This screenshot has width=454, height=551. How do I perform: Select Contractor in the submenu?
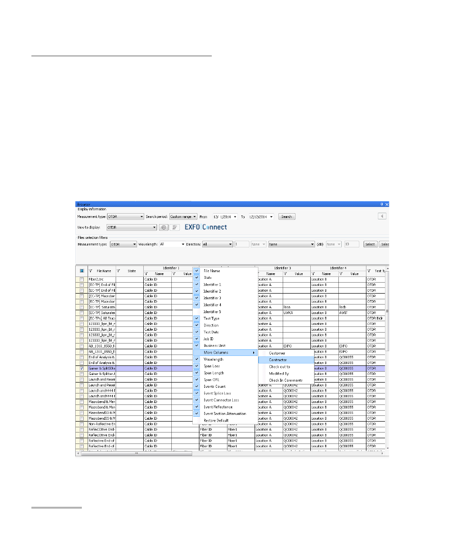tap(286, 360)
